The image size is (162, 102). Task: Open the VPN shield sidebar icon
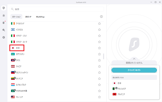point(4,8)
